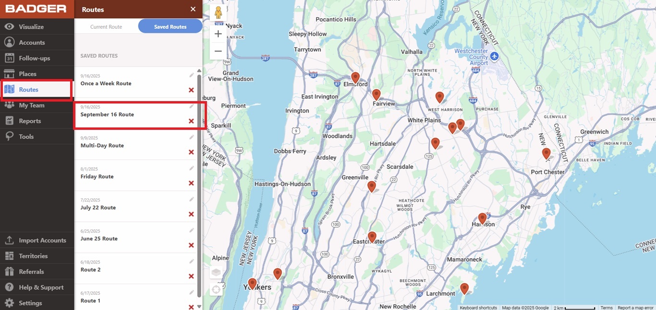The image size is (656, 310).
Task: Delete the July 22 Route
Action: pyautogui.click(x=191, y=214)
